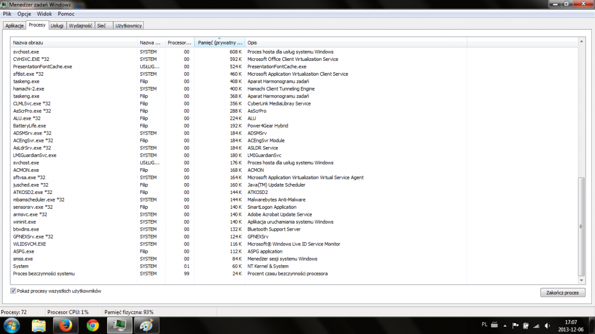Open Action Center flag icon
The width and height of the screenshot is (595, 334).
click(x=516, y=326)
